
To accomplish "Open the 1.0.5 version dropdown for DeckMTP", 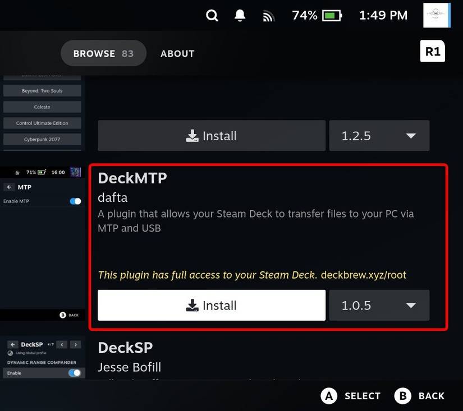I will (x=379, y=305).
